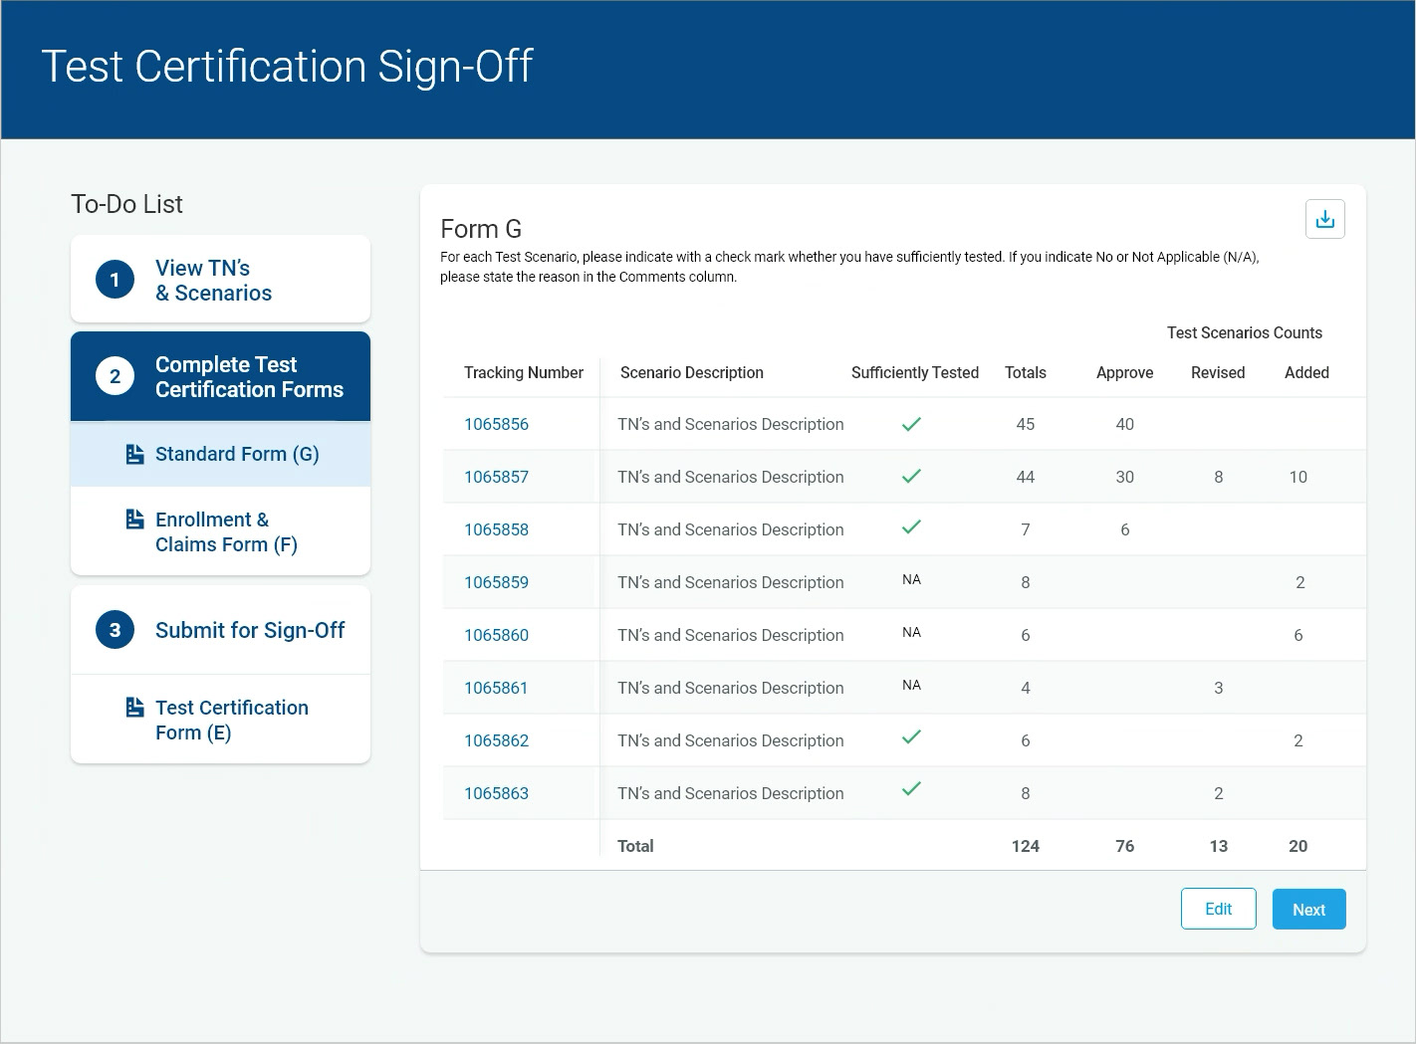Toggle the NA status for row 1065859

[x=911, y=580]
